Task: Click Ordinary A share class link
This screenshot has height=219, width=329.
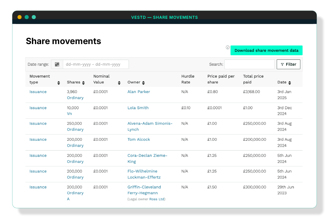Action: 75,196
